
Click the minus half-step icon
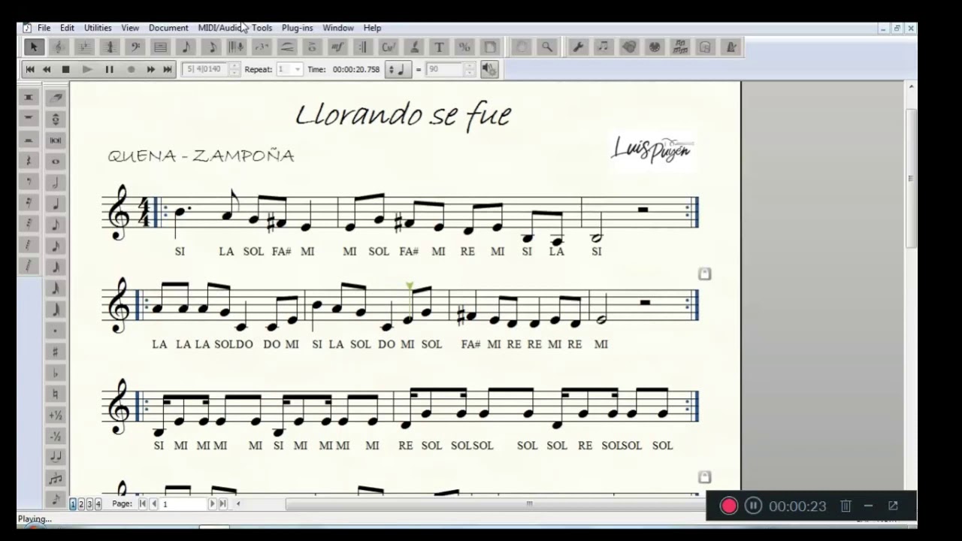pos(55,436)
